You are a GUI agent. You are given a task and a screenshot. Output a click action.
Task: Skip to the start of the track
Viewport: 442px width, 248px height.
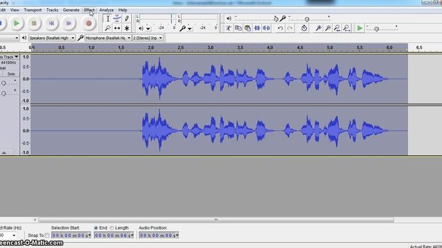tap(51, 23)
